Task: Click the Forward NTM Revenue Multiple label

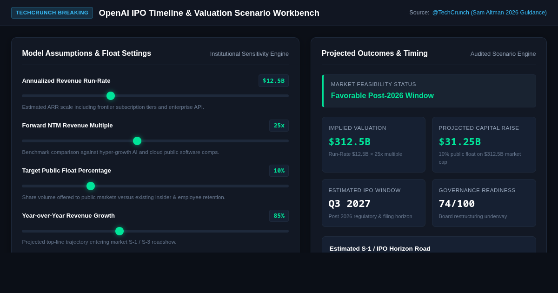Action: (67, 126)
